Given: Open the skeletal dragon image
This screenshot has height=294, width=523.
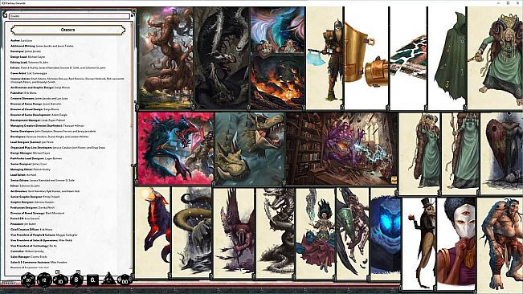Looking at the screenshot, I should pyautogui.click(x=276, y=232).
